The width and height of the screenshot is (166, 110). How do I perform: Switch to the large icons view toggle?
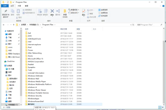coord(163,107)
